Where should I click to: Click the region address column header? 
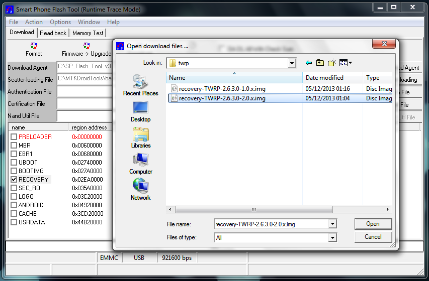click(91, 127)
